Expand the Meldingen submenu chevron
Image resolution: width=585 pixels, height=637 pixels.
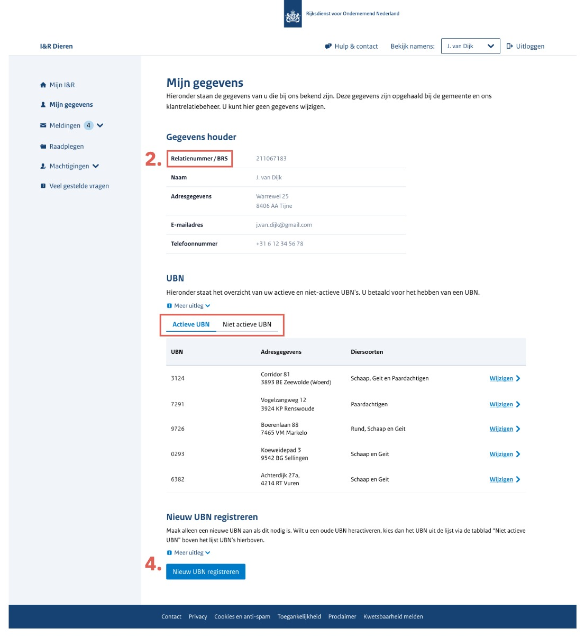pos(100,125)
